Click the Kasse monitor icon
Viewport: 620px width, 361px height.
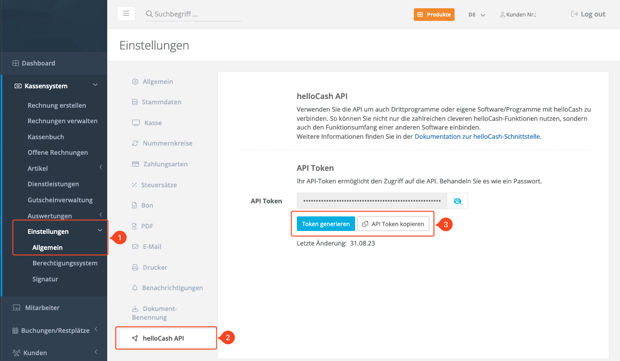pyautogui.click(x=136, y=123)
